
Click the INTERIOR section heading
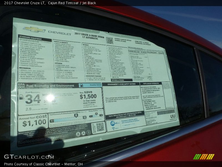[86, 45]
